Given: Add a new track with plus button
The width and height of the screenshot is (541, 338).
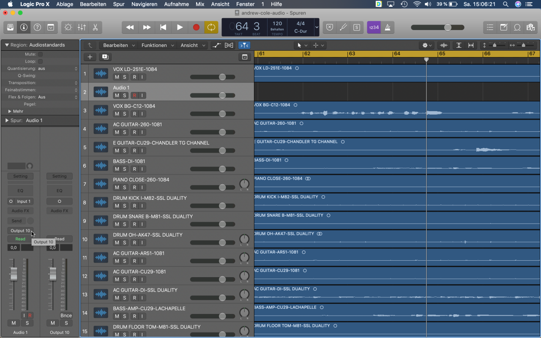Looking at the screenshot, I should pyautogui.click(x=90, y=57).
